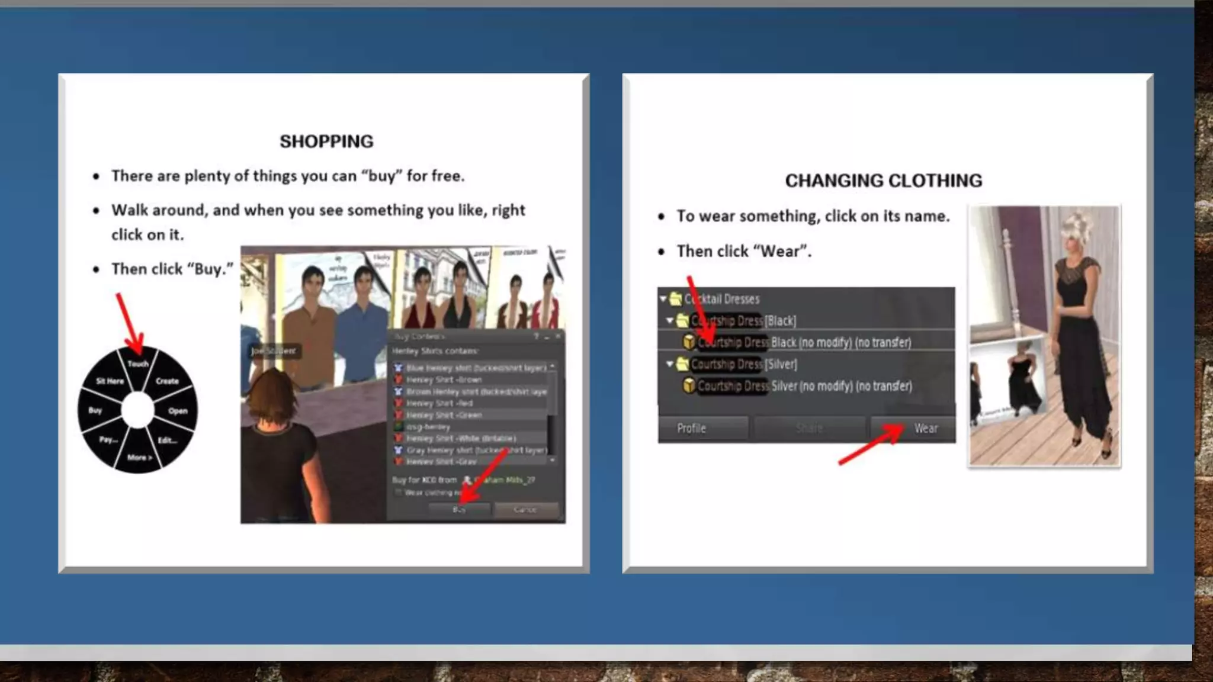Click the Cancel button in Buy Contents
This screenshot has width=1213, height=682.
[x=525, y=509]
